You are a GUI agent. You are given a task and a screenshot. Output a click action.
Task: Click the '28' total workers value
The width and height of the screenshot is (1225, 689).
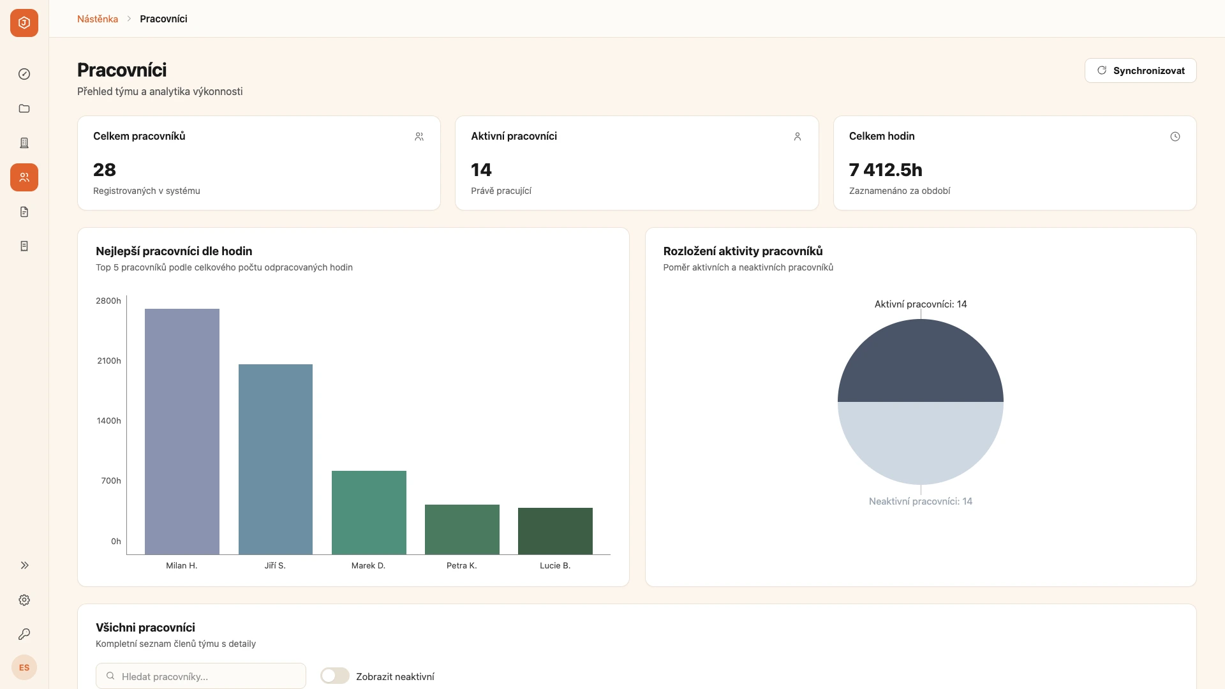coord(105,170)
